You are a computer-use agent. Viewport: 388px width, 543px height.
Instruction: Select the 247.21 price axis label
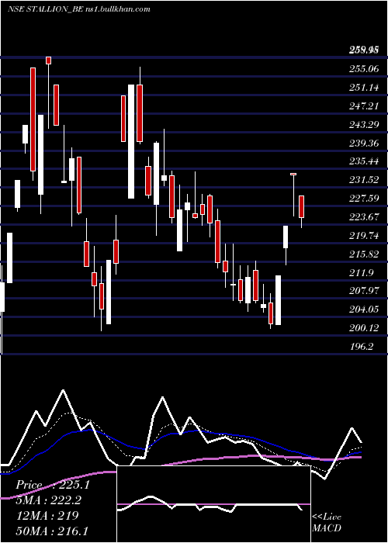tap(364, 106)
